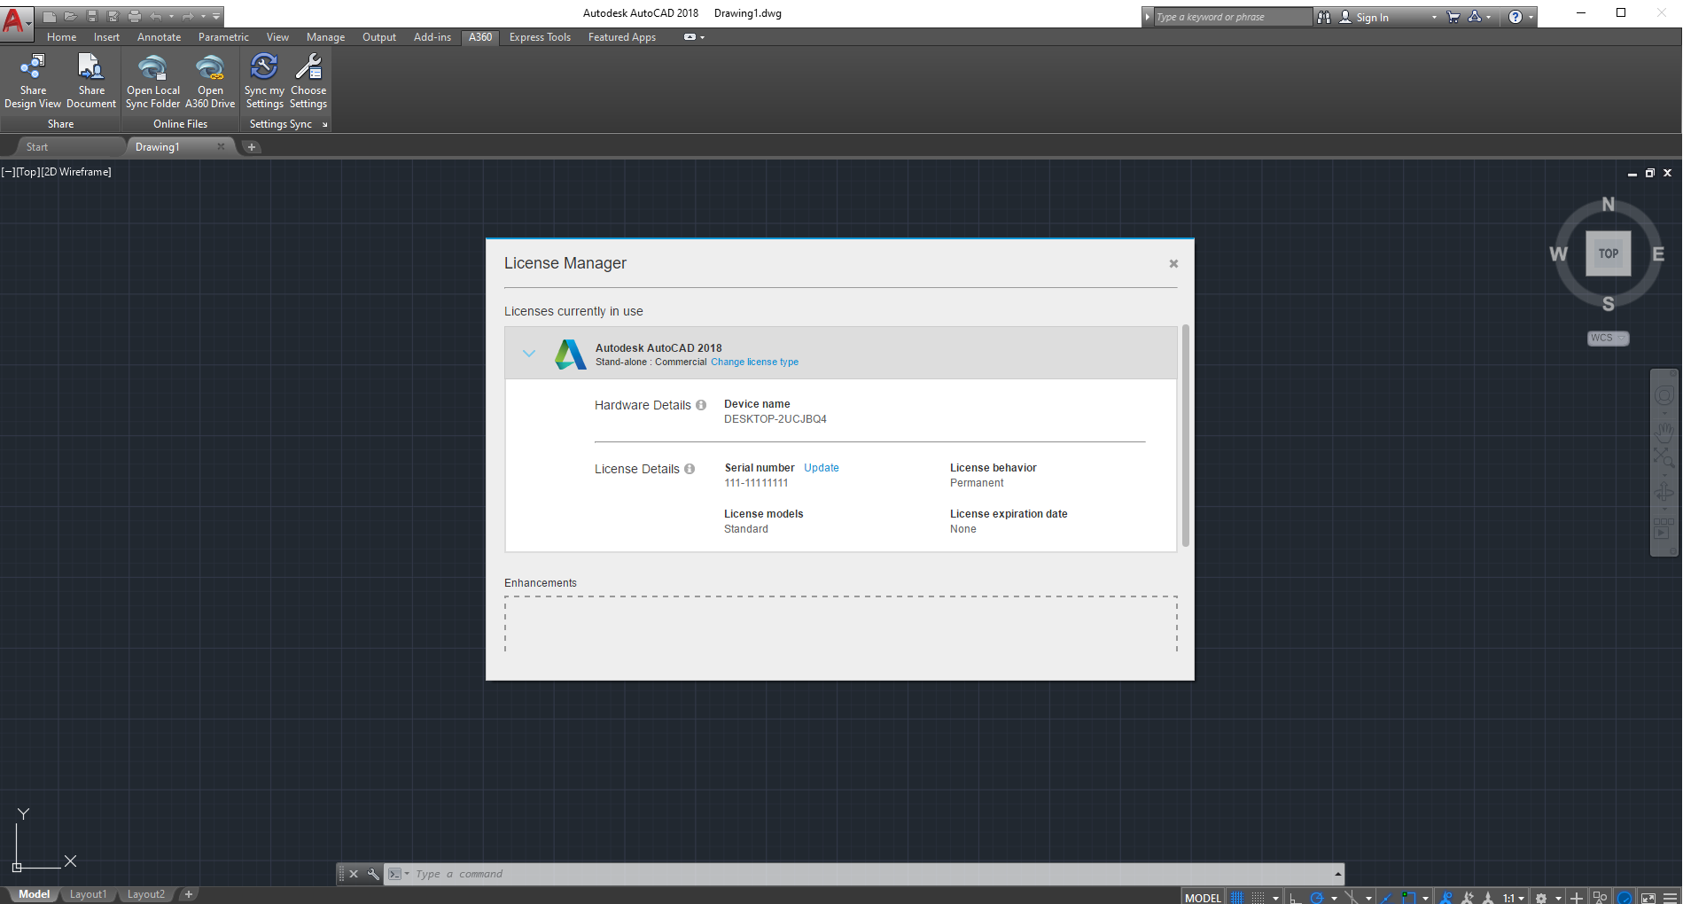Viewport: 1683px width, 904px height.
Task: Click Share Design View icon
Action: point(33,67)
